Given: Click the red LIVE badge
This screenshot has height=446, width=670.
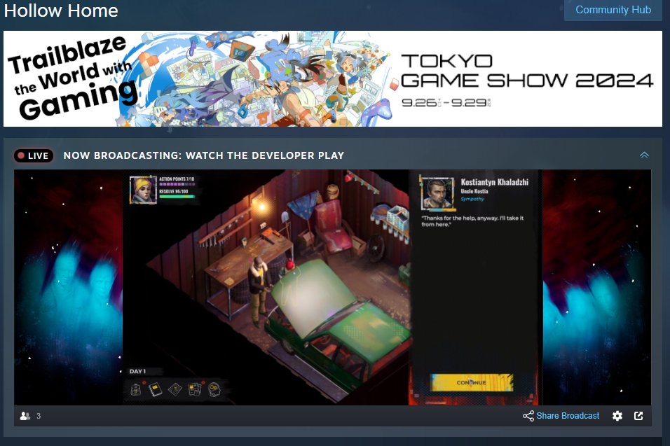Looking at the screenshot, I should [x=34, y=155].
